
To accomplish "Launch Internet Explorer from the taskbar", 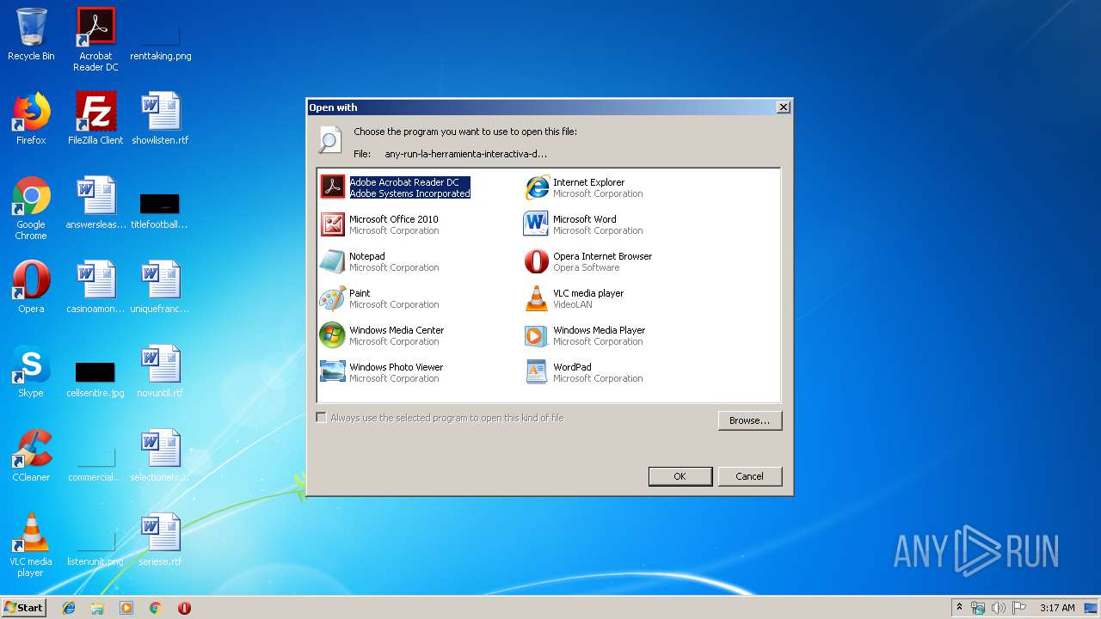I will click(x=69, y=608).
